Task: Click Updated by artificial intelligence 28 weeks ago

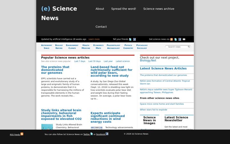Action: [x=64, y=39]
